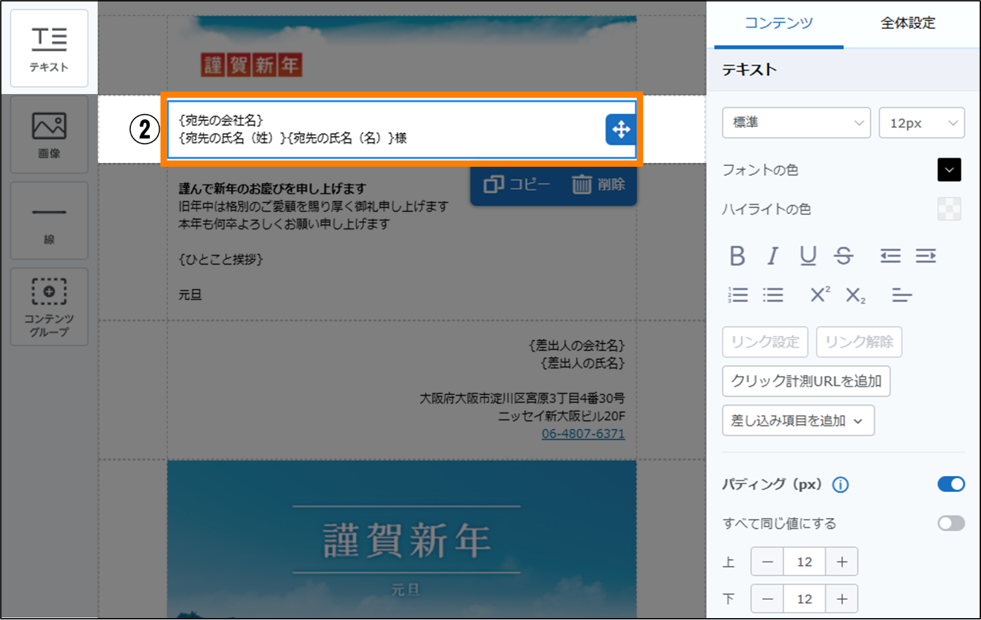Insert a numbered list
Screen dimensions: 981x620
pyautogui.click(x=738, y=295)
